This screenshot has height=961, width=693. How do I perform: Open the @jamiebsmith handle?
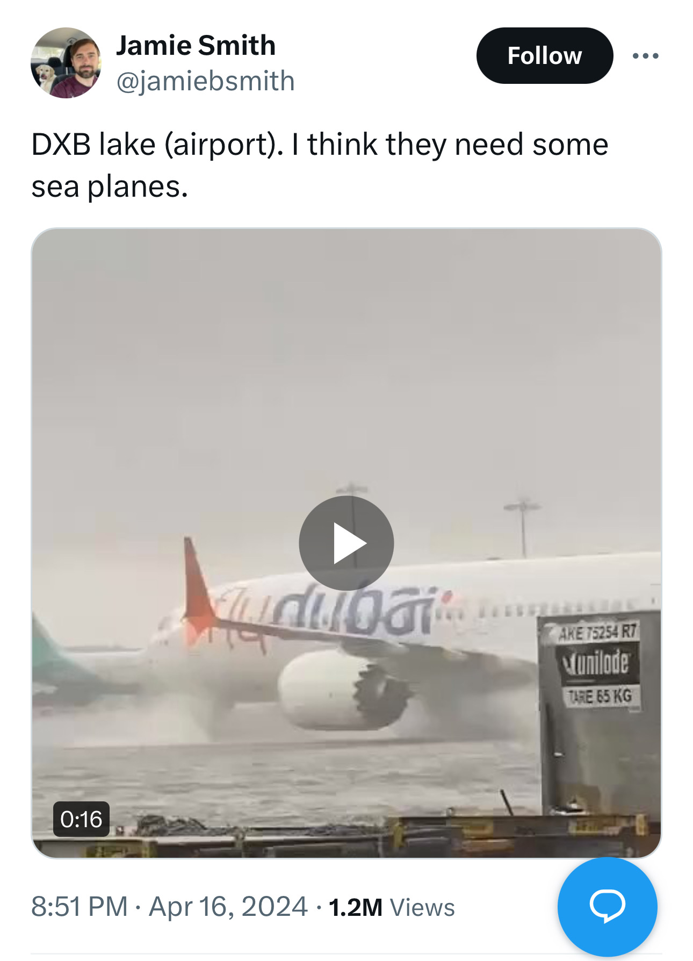point(206,81)
